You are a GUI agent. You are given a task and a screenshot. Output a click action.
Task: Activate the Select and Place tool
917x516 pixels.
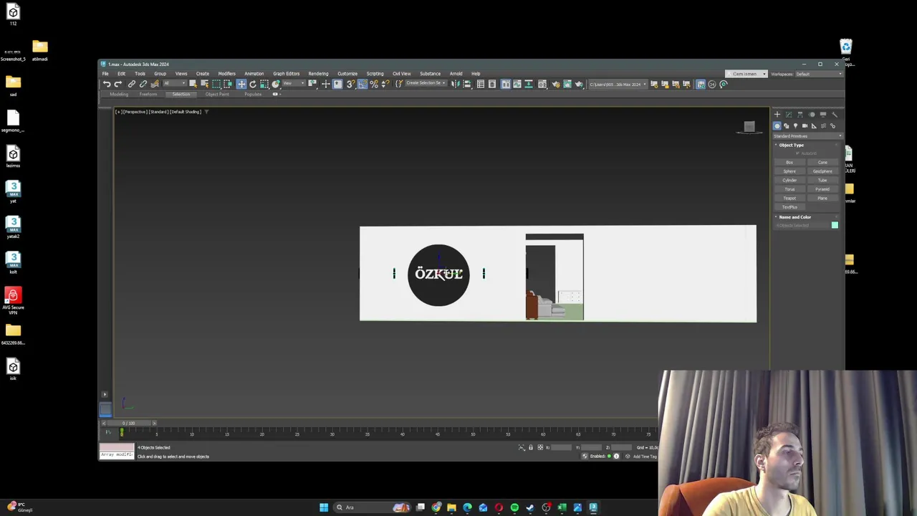[x=275, y=84]
